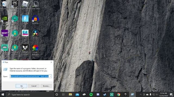Open Discord from the taskbar
174x97 pixels.
pos(98,95)
